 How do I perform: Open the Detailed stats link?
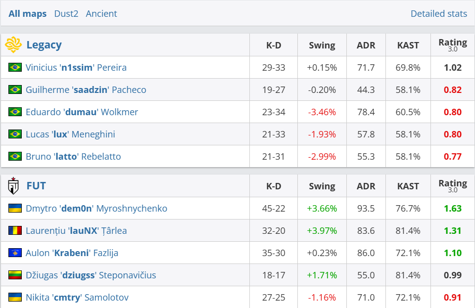pos(438,13)
